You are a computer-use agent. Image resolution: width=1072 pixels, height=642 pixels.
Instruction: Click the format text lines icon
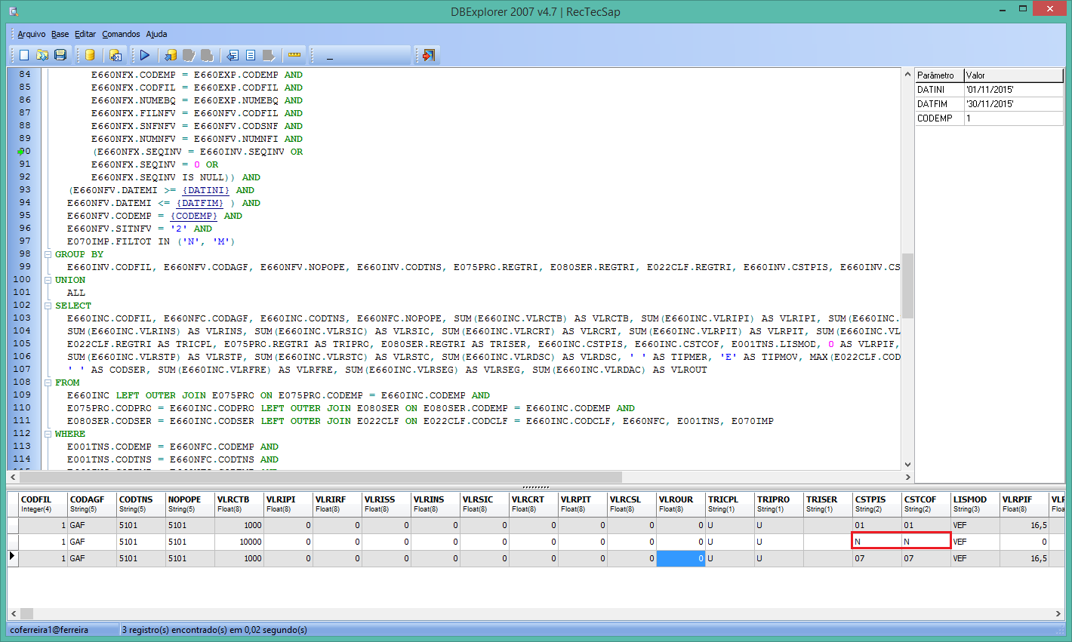pos(251,55)
